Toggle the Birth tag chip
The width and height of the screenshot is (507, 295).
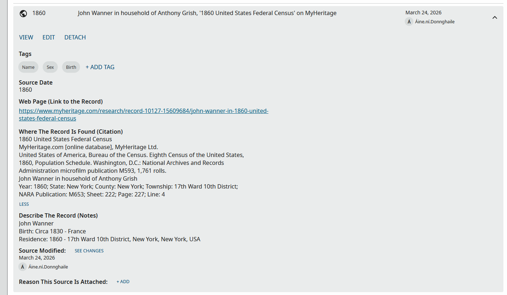point(71,67)
